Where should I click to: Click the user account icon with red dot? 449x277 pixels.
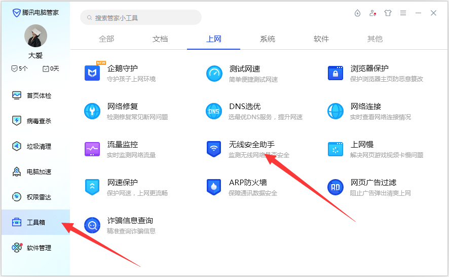372,13
